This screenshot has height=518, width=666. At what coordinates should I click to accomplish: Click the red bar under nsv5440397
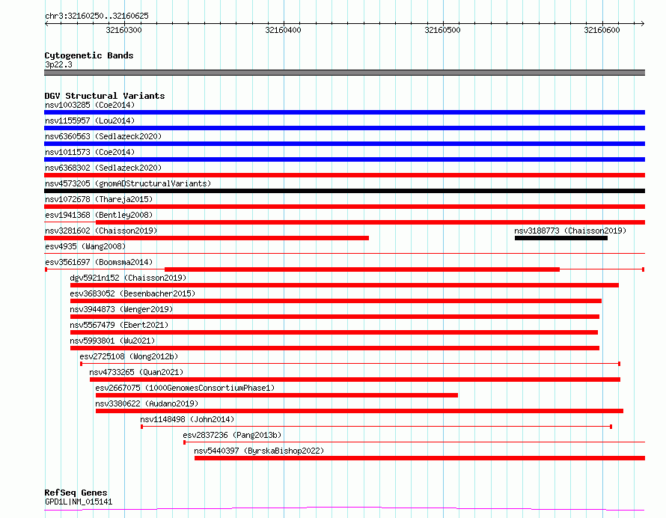point(420,458)
